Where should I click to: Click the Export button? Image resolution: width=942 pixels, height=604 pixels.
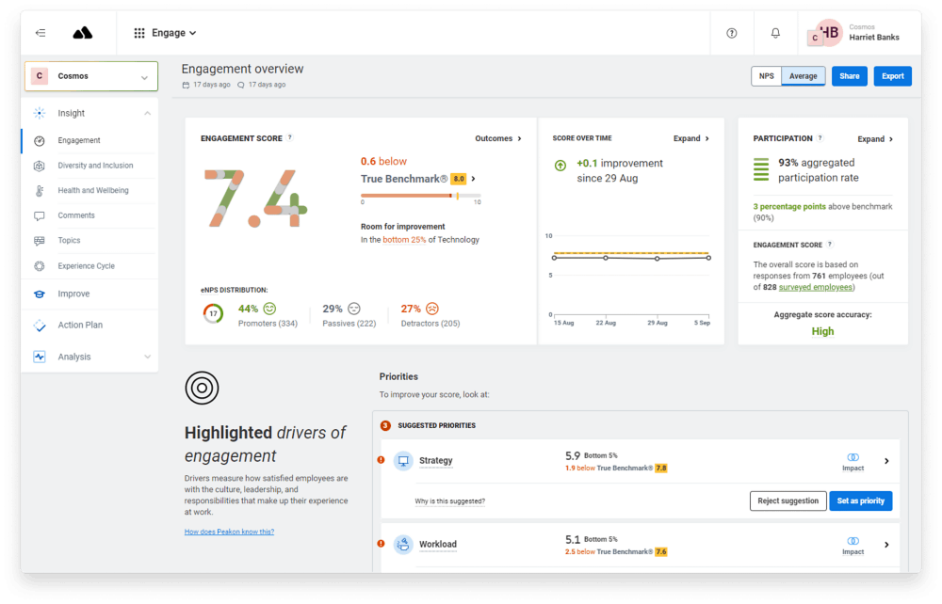click(x=892, y=75)
